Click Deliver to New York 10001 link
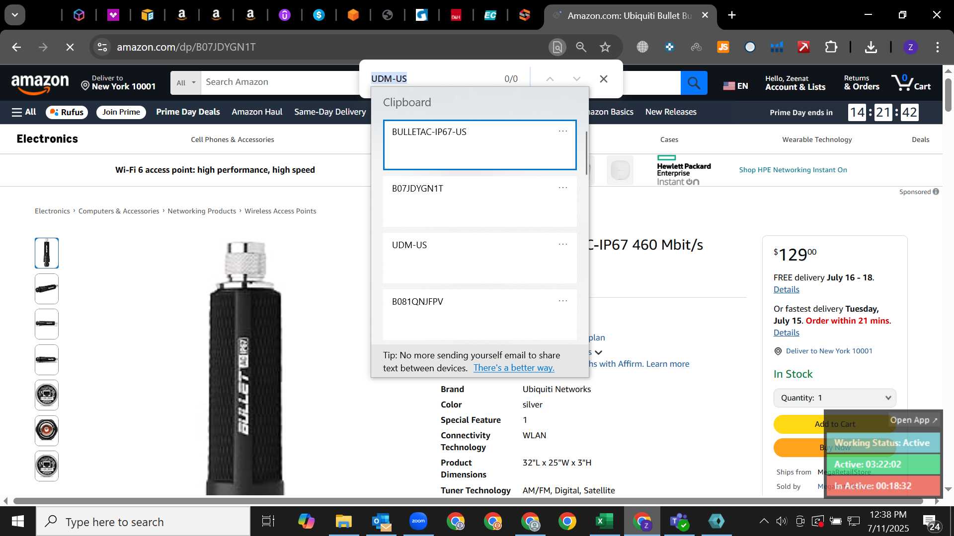The image size is (954, 536). click(829, 351)
